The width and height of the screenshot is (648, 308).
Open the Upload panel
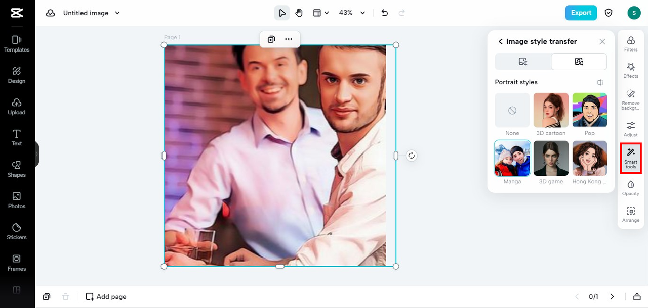[17, 107]
